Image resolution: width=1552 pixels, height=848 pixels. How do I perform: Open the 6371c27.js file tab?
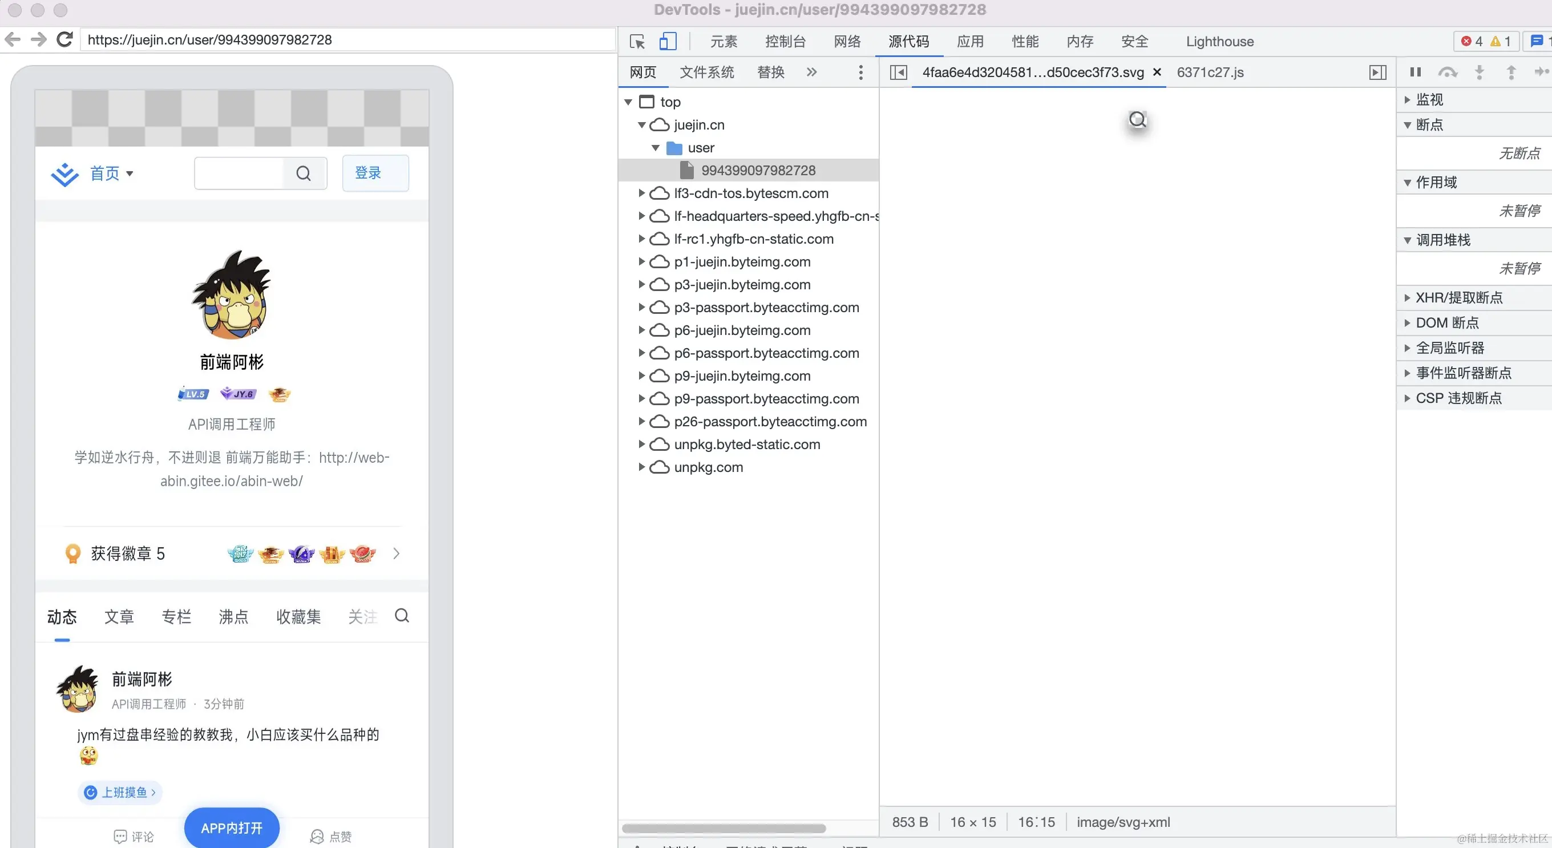1210,72
